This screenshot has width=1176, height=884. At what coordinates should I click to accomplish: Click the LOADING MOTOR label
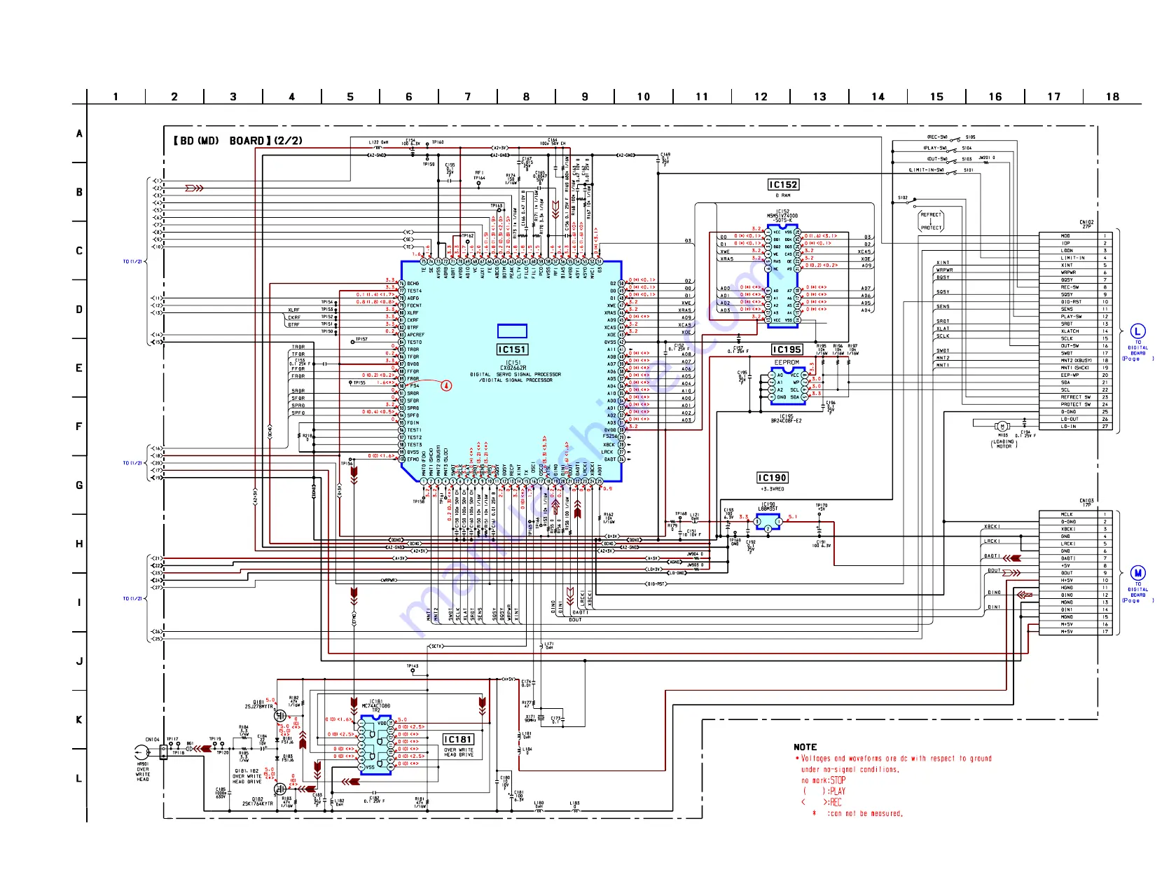pyautogui.click(x=1004, y=444)
